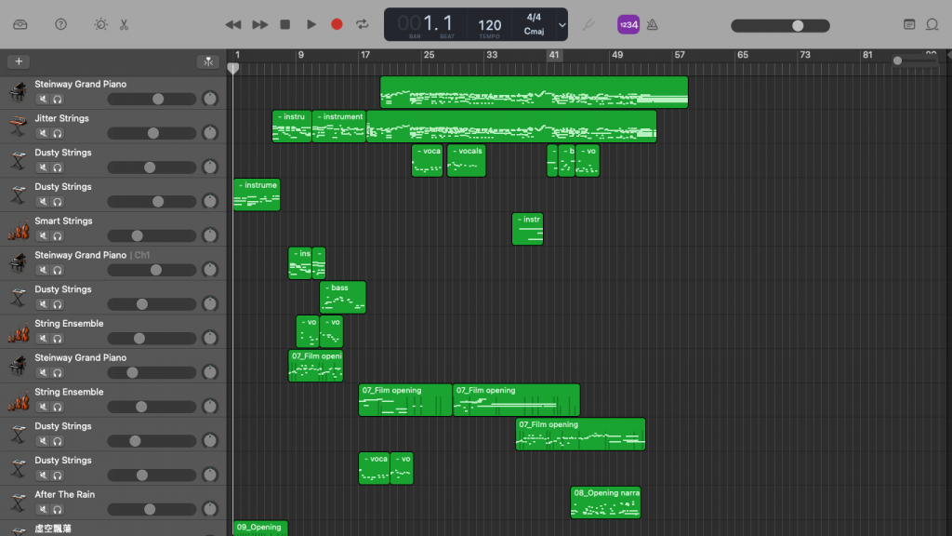The height and width of the screenshot is (536, 952).
Task: Adjust the master volume slider
Action: 797,25
